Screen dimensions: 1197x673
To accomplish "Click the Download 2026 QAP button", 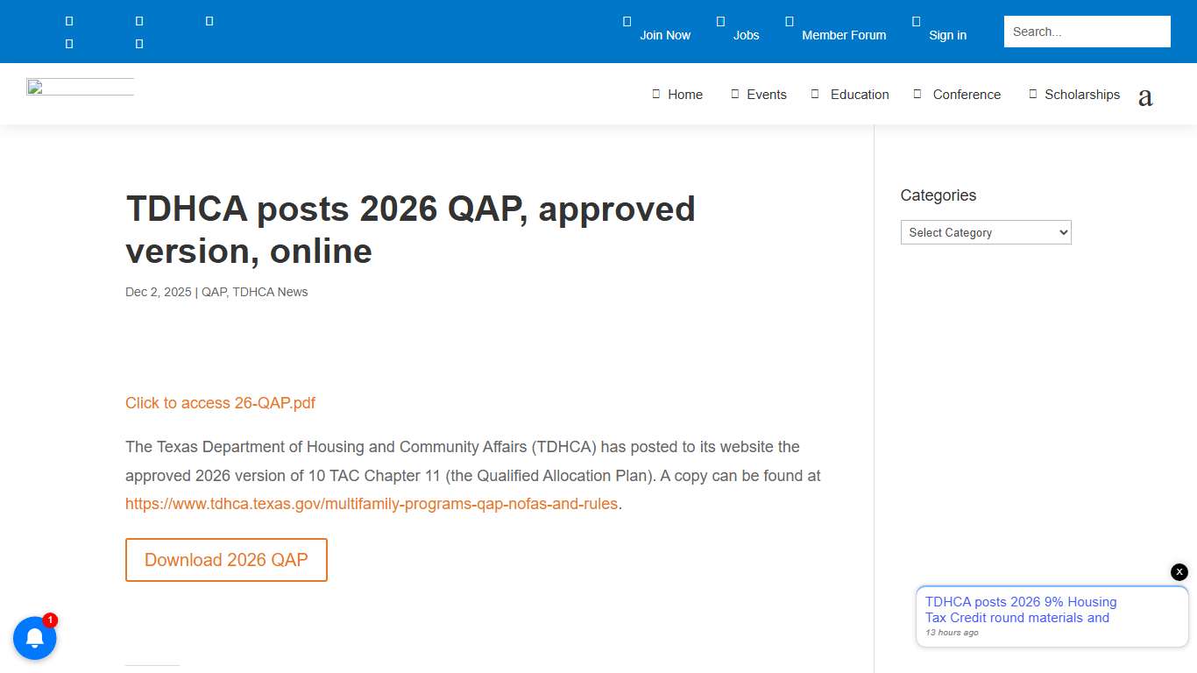I will [x=226, y=560].
